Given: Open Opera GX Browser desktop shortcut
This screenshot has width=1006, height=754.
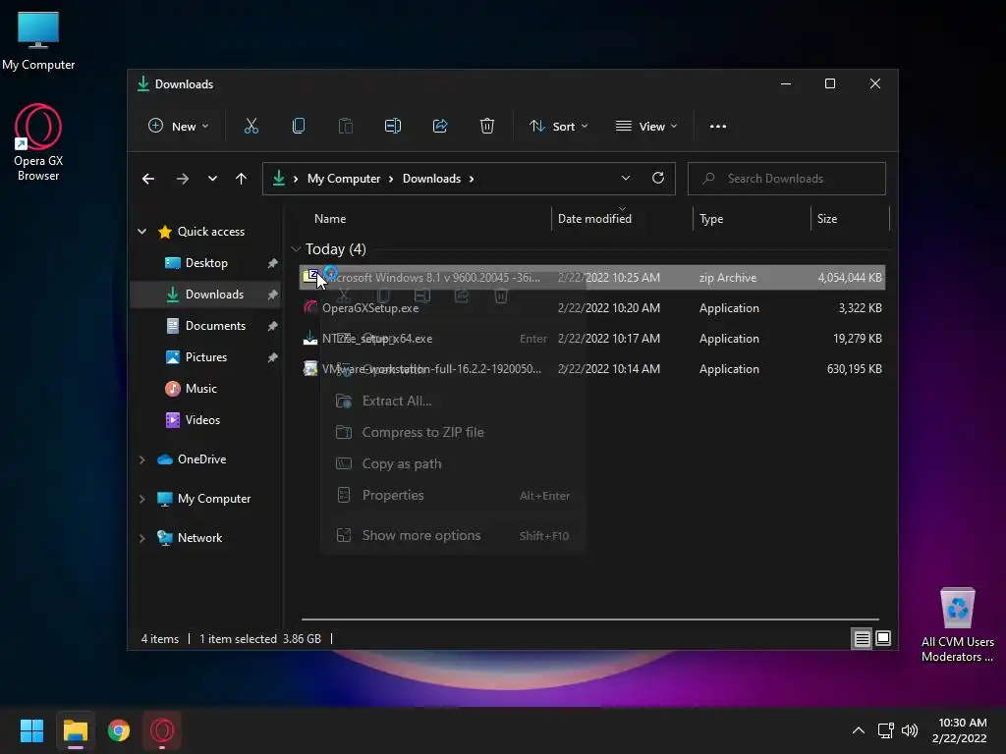Looking at the screenshot, I should [x=38, y=142].
